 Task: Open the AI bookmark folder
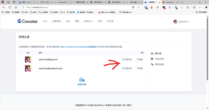(x=63, y=12)
